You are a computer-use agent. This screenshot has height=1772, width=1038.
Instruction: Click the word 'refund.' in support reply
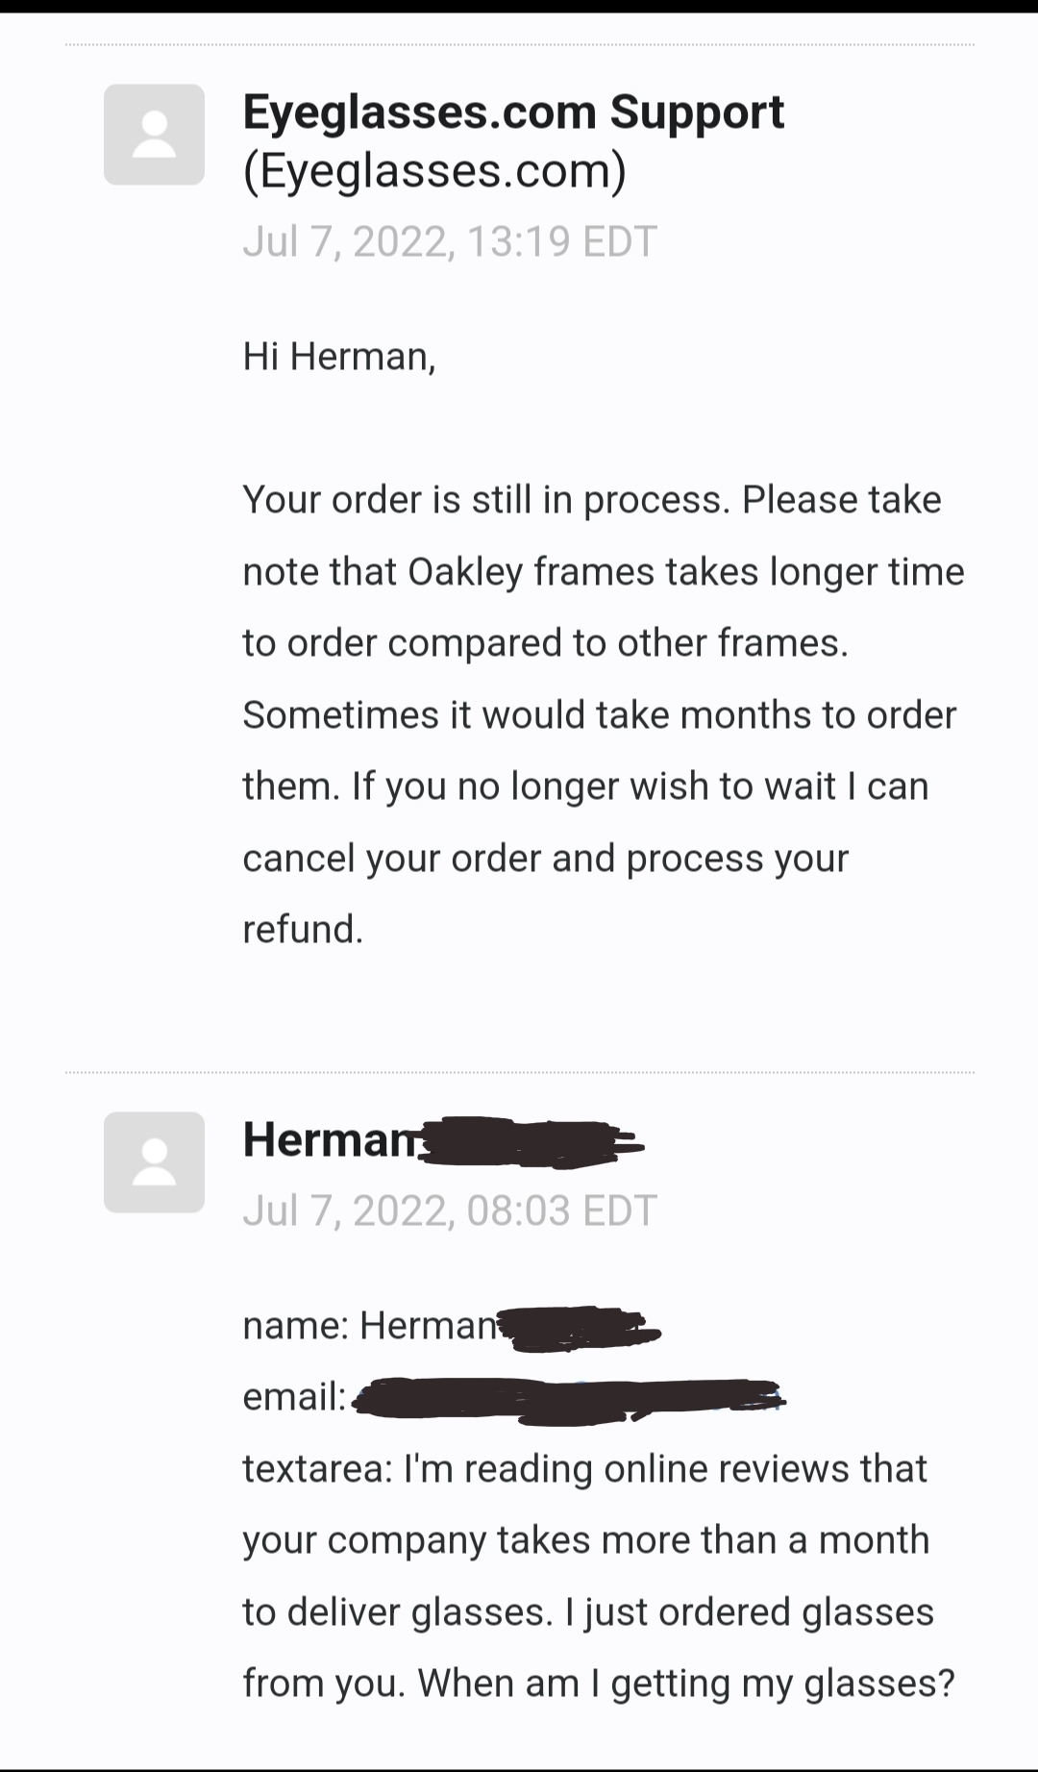coord(303,930)
